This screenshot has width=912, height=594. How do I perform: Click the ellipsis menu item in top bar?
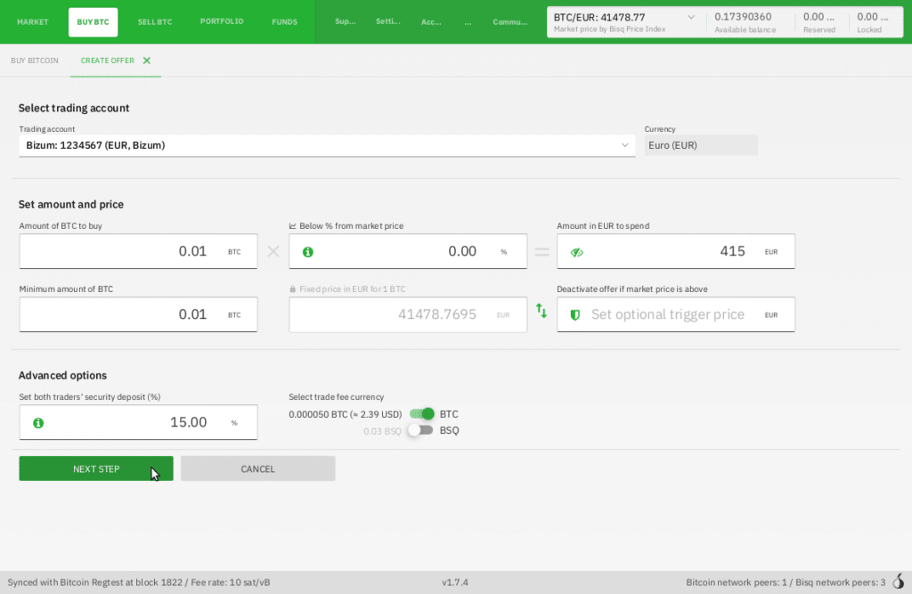pyautogui.click(x=468, y=22)
